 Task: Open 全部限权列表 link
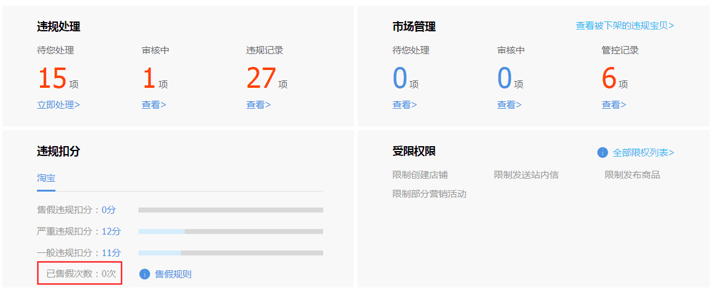coord(643,153)
